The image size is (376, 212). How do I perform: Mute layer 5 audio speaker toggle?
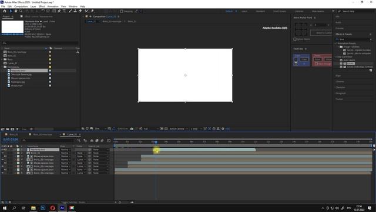(5, 163)
